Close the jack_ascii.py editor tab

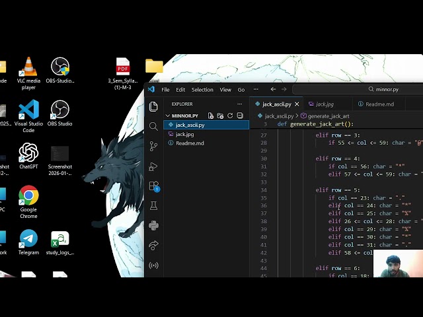coord(297,104)
